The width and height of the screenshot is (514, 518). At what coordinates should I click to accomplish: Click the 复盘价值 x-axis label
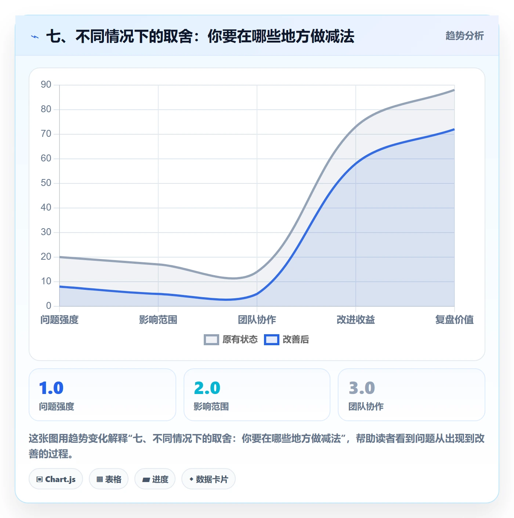pos(455,320)
